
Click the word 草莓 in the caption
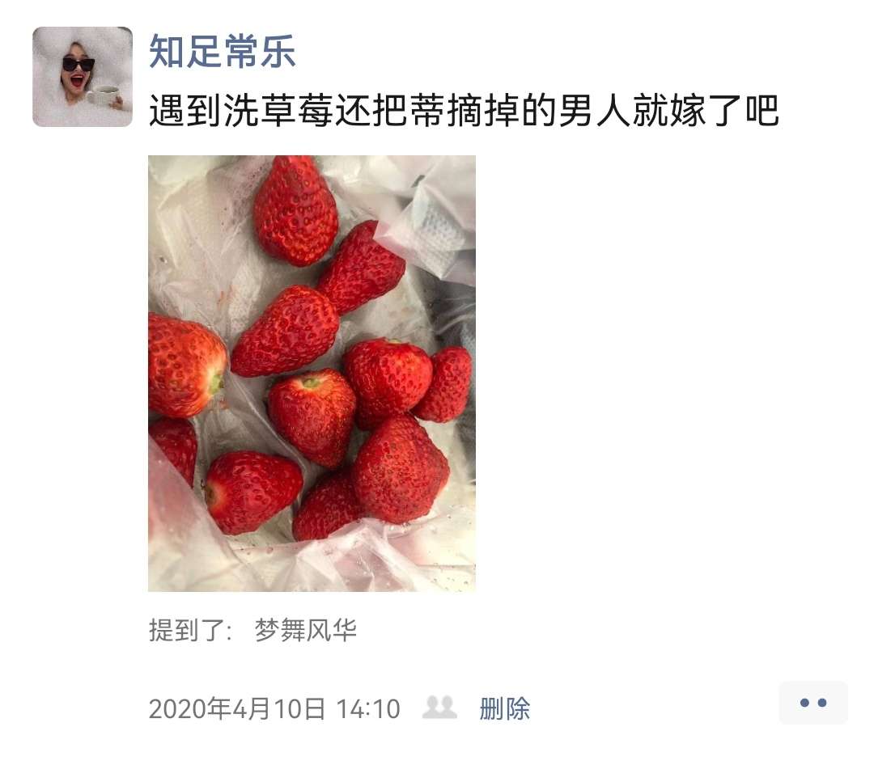[x=296, y=110]
